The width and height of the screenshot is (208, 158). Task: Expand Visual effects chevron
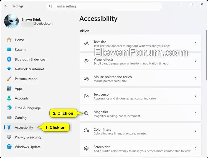196,61
